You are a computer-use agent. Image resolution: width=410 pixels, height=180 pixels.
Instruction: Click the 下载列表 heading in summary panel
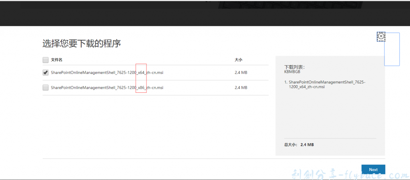tap(294, 67)
